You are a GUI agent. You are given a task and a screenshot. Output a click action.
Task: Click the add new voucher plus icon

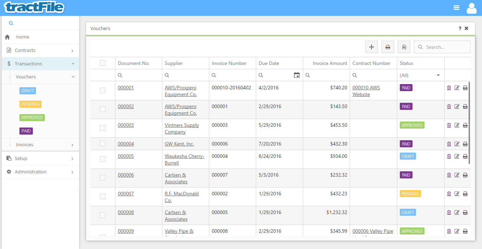(371, 47)
